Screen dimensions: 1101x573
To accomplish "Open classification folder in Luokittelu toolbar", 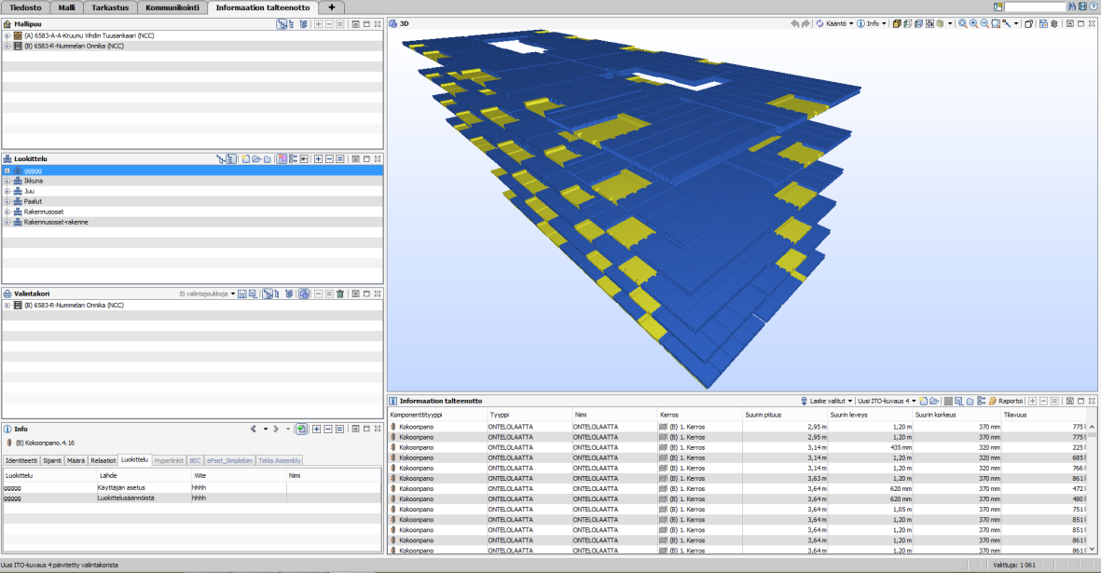I will point(256,159).
